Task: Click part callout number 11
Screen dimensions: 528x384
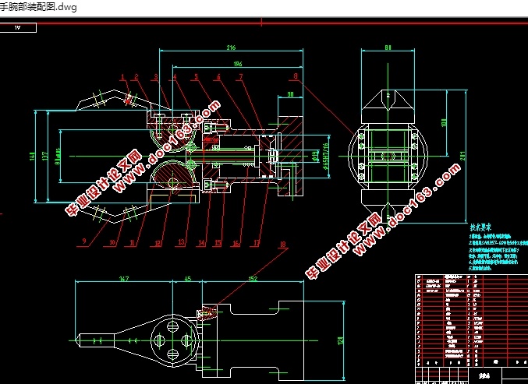Action: point(132,242)
